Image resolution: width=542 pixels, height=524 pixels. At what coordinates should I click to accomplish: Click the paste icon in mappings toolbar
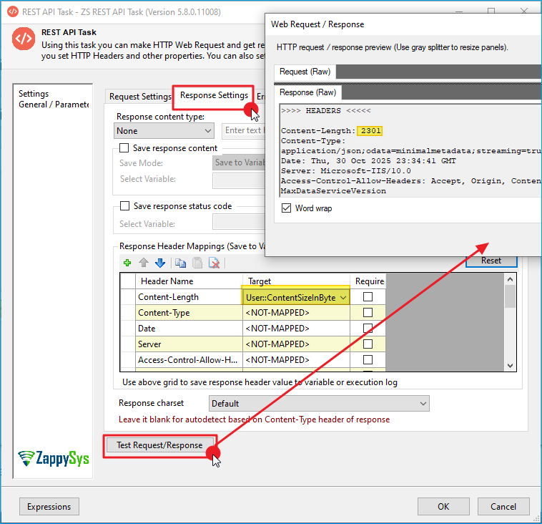pos(197,263)
